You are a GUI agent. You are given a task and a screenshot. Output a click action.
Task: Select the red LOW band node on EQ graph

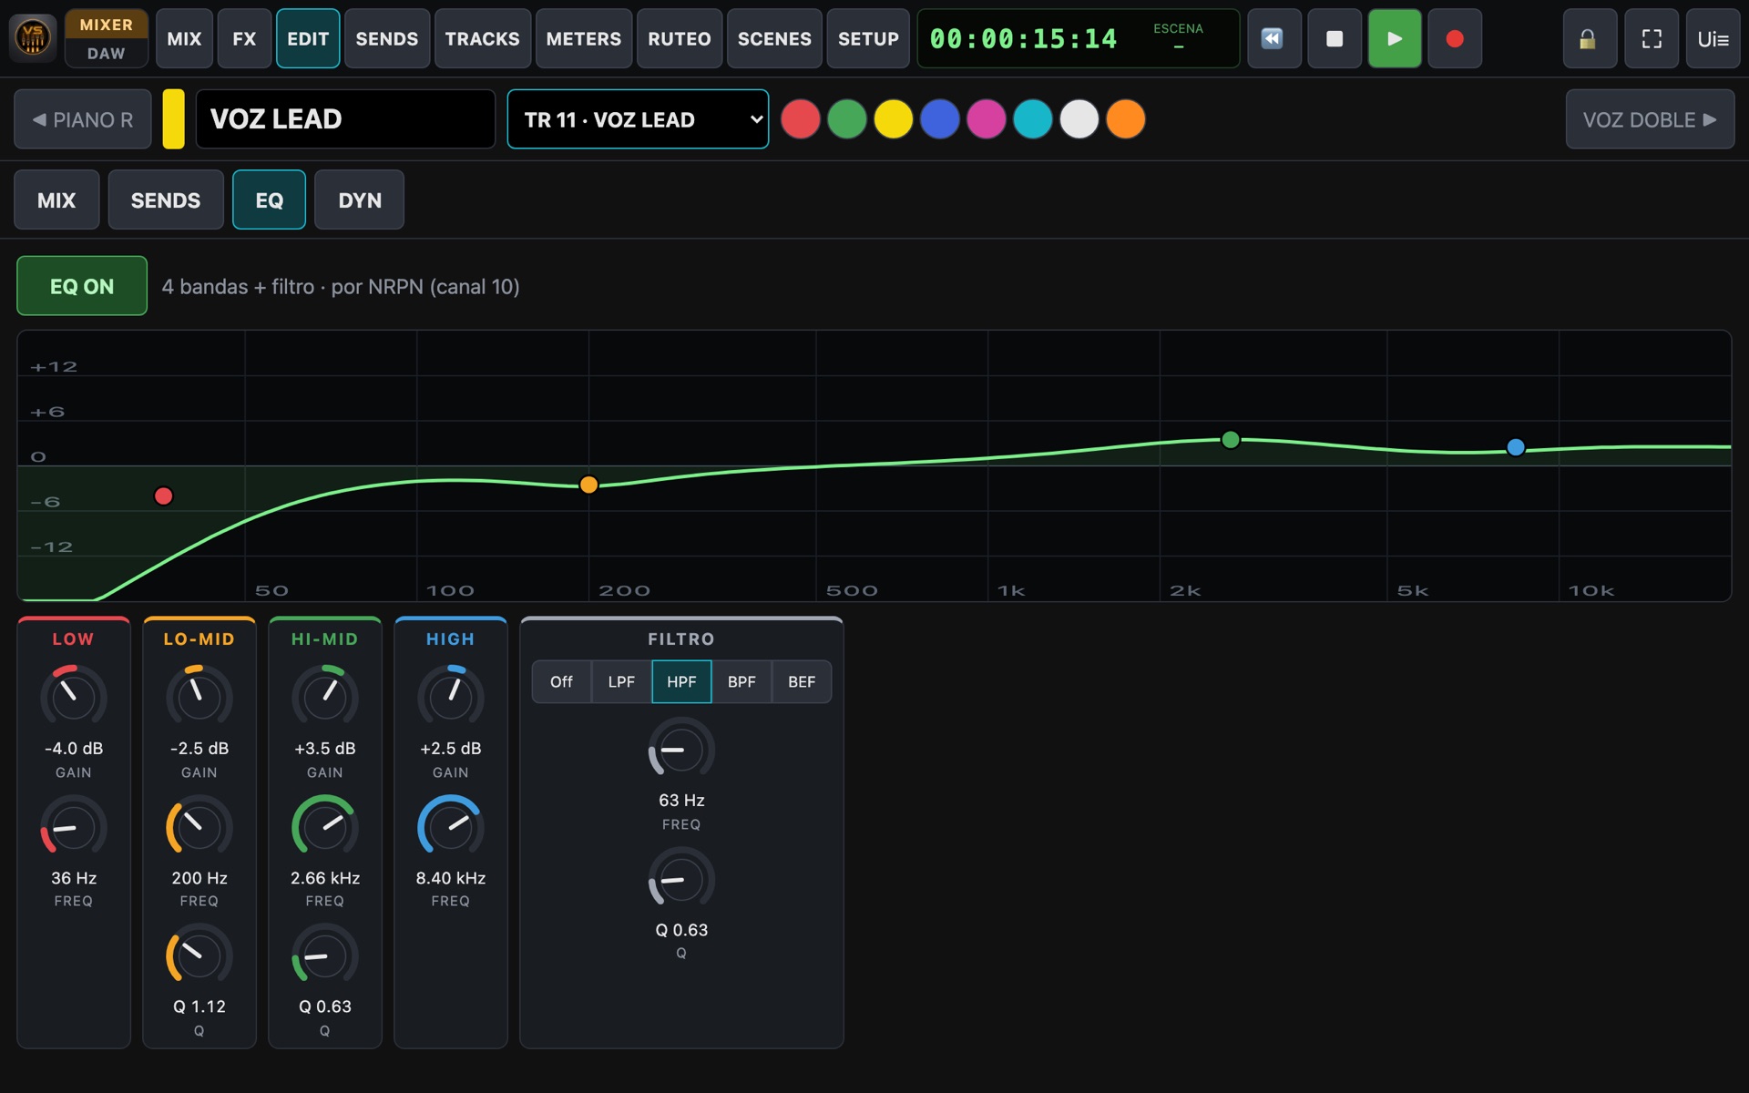tap(163, 495)
